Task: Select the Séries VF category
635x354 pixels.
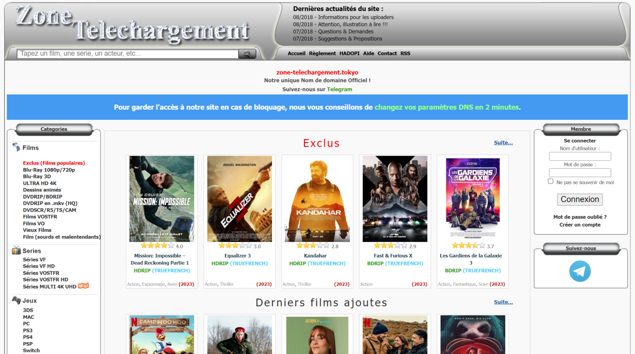Action: (x=34, y=259)
